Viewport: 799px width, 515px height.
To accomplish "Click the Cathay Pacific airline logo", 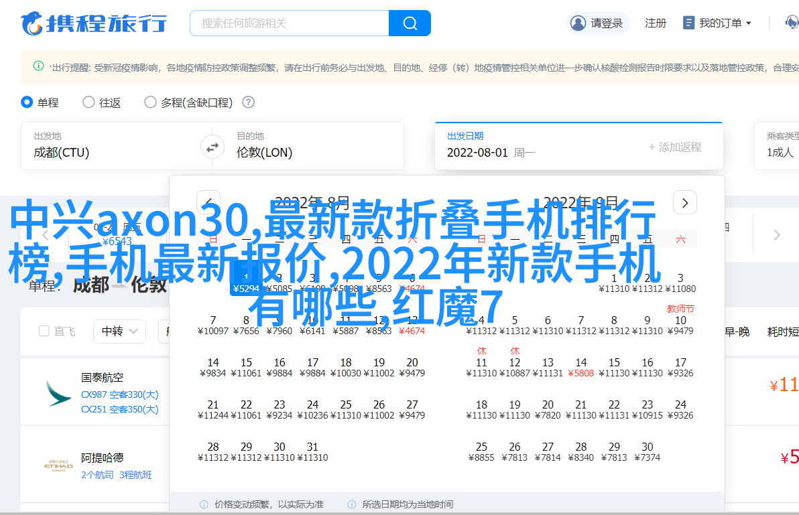I will click(58, 393).
